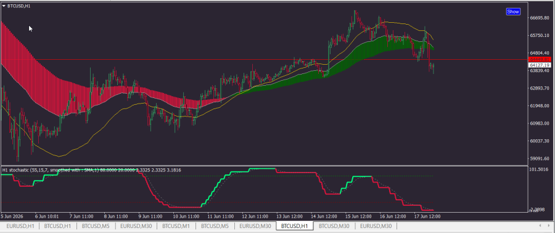
Task: Click the BTCUSD,H1 chart title text
Action: 18,6
